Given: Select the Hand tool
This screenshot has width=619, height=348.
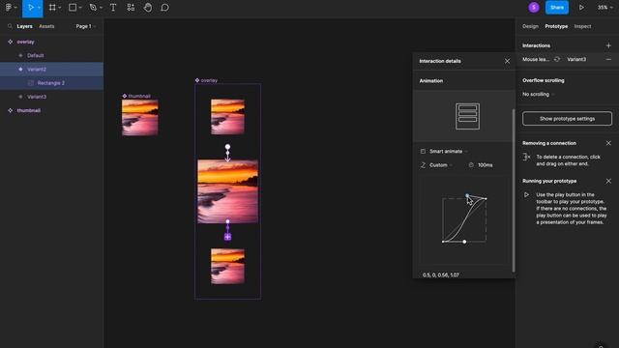Looking at the screenshot, I should tap(148, 8).
